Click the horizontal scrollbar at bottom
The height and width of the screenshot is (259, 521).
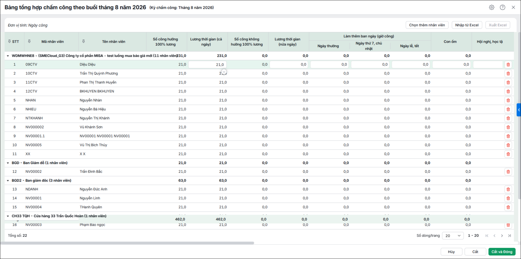[127, 243]
